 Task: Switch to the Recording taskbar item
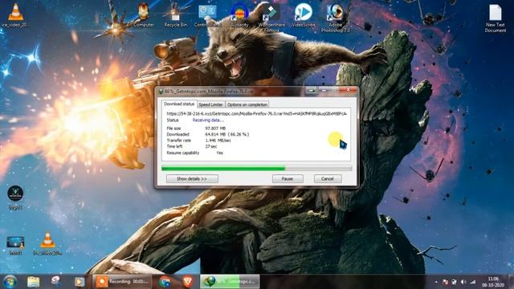[121, 282]
